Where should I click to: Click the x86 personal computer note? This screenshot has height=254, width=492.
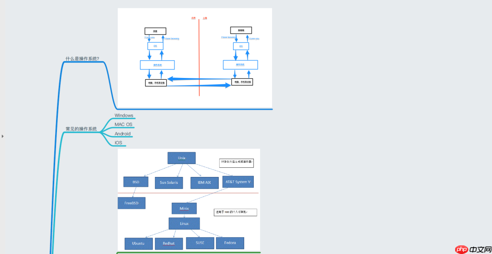pos(236,212)
